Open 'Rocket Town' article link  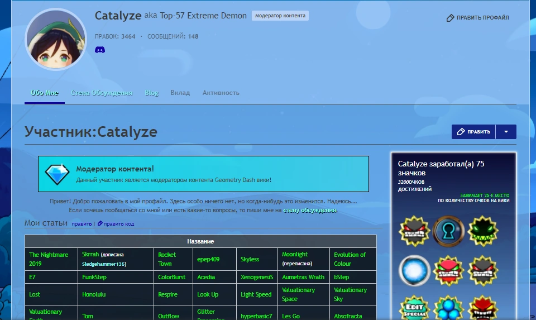167,259
